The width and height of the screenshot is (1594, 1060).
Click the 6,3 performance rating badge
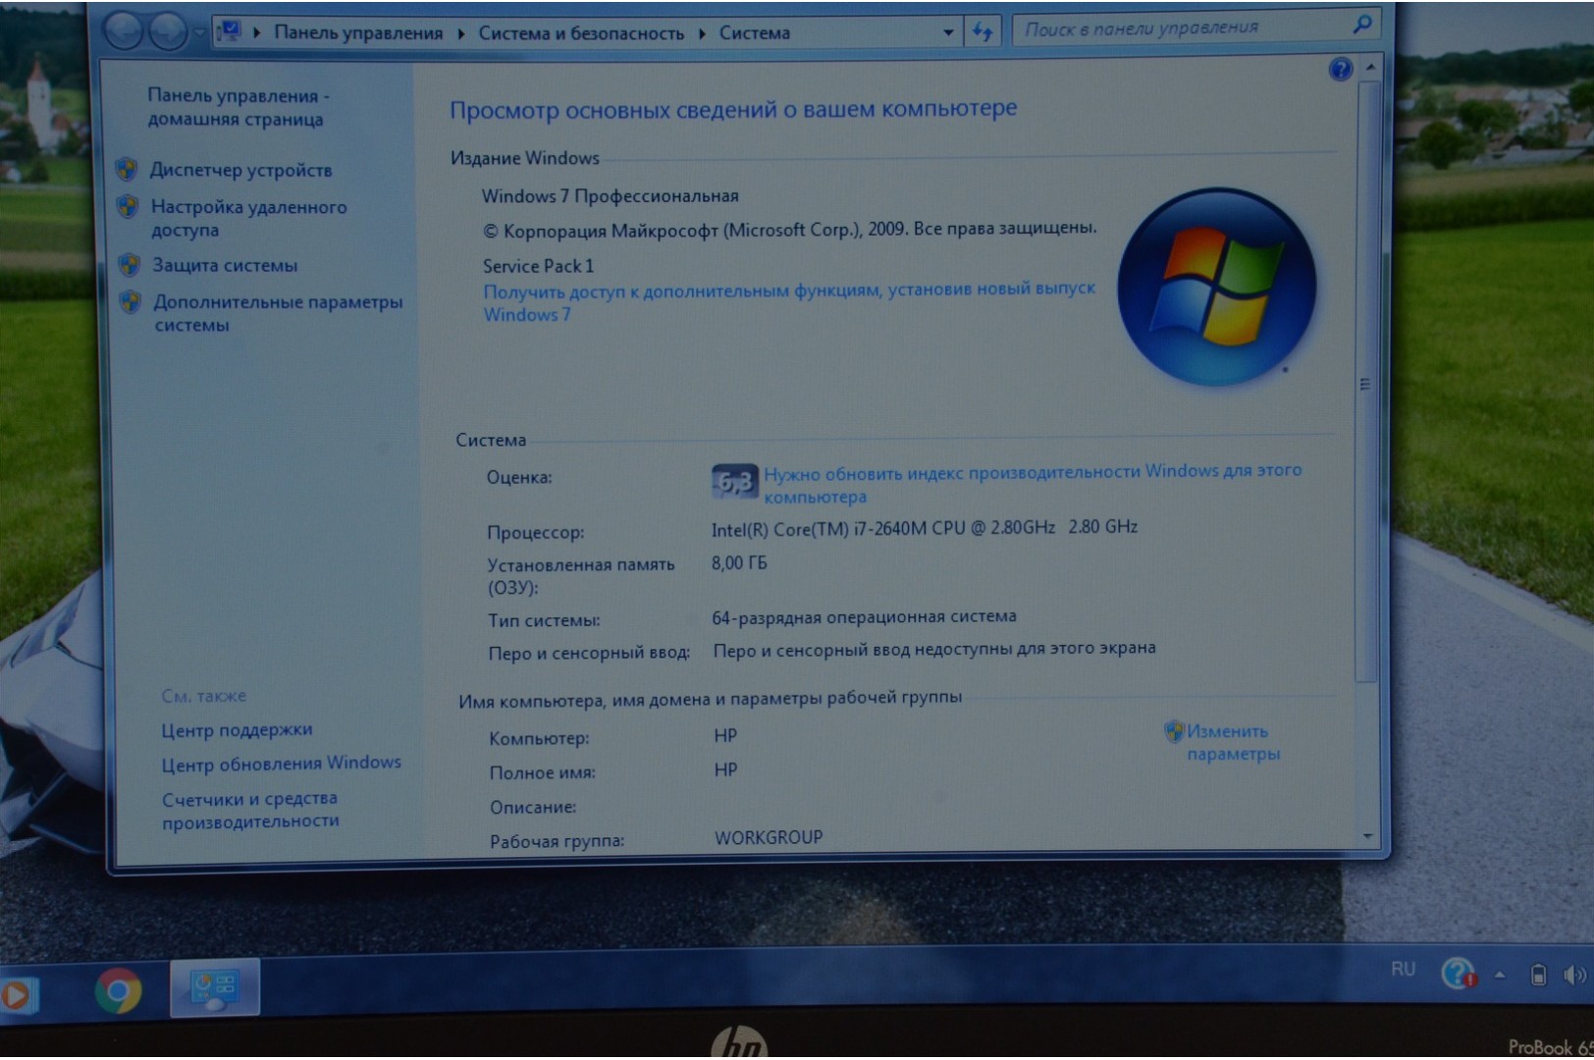(734, 481)
